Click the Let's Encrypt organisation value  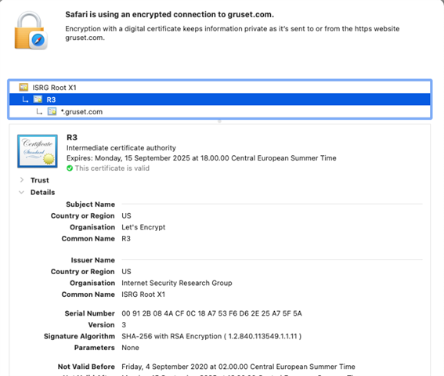[143, 227]
